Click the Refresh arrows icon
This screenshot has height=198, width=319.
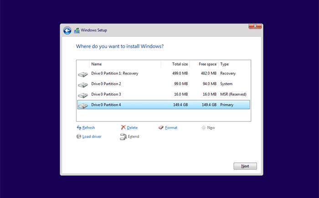79,127
